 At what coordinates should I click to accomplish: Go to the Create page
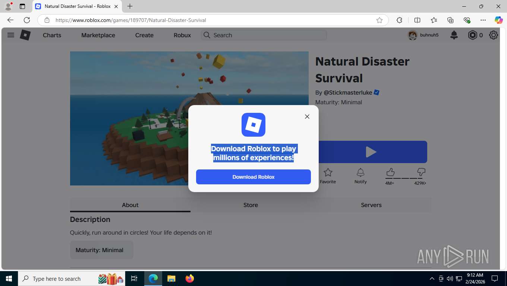click(x=144, y=35)
